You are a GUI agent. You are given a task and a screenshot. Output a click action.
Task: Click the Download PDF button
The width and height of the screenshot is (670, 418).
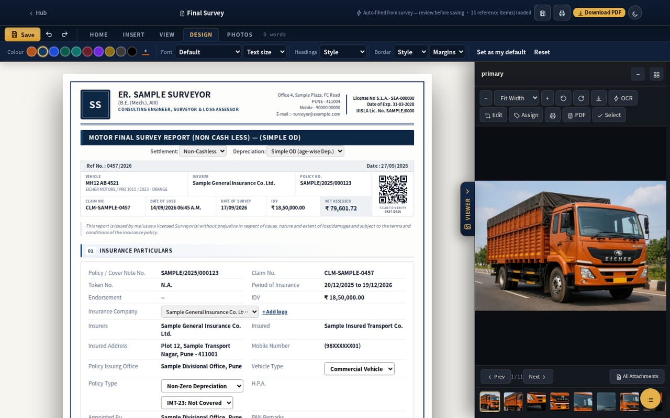click(x=599, y=13)
